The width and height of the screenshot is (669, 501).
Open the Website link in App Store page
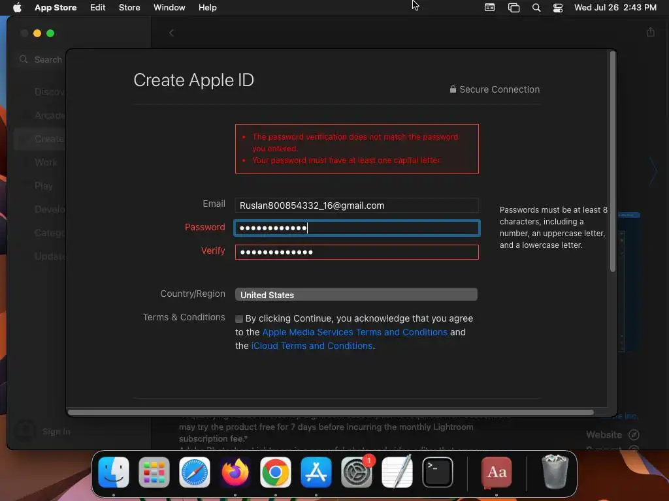[x=612, y=435]
